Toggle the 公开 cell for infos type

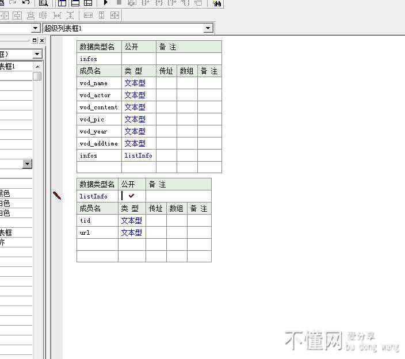[138, 59]
